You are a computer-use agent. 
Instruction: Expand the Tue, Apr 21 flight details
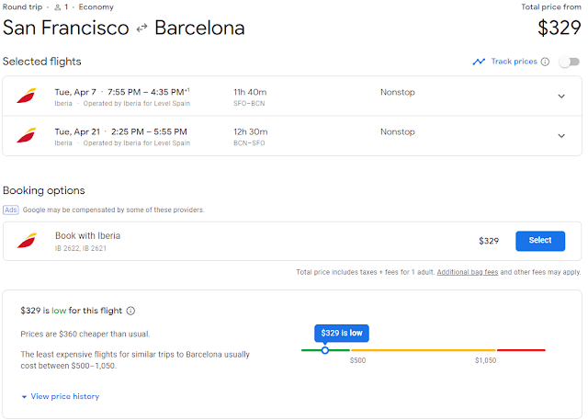pos(561,136)
